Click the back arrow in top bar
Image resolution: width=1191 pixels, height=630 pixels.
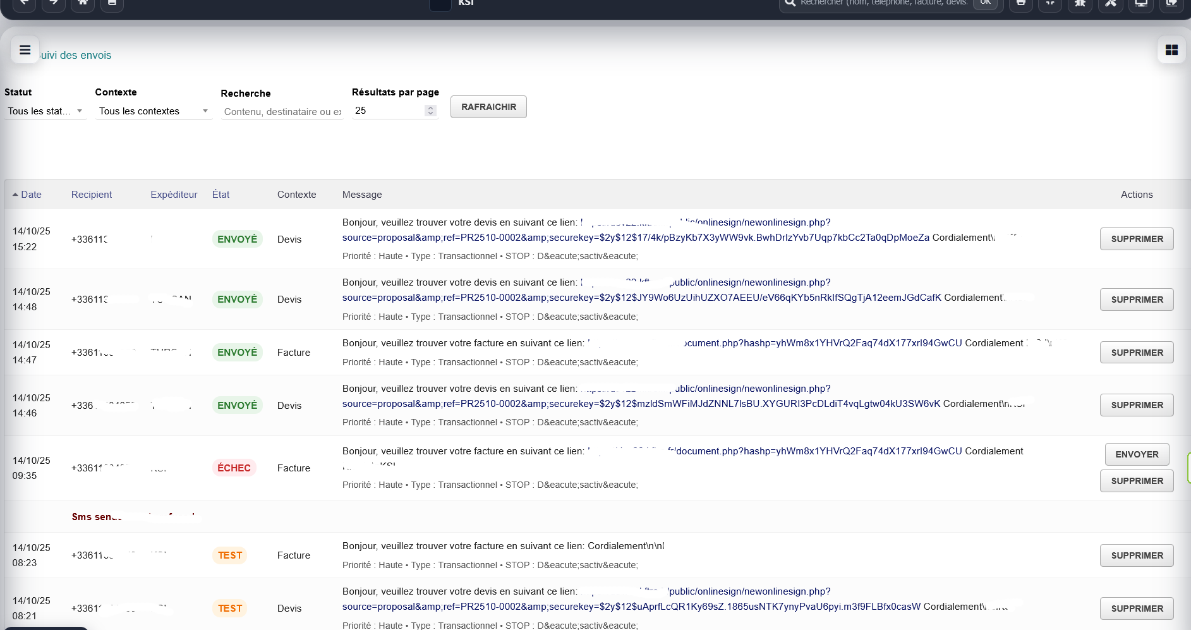[x=24, y=3]
